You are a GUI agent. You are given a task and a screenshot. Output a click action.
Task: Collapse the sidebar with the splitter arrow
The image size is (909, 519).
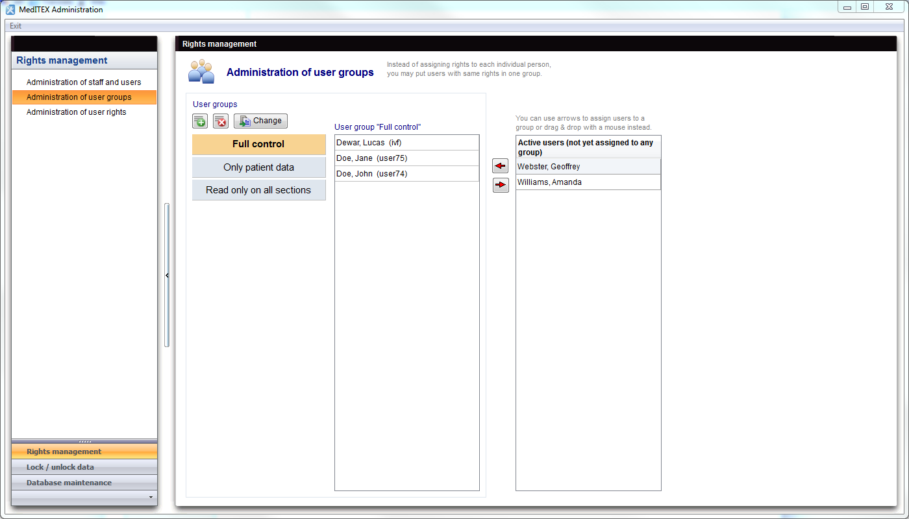[x=167, y=276]
